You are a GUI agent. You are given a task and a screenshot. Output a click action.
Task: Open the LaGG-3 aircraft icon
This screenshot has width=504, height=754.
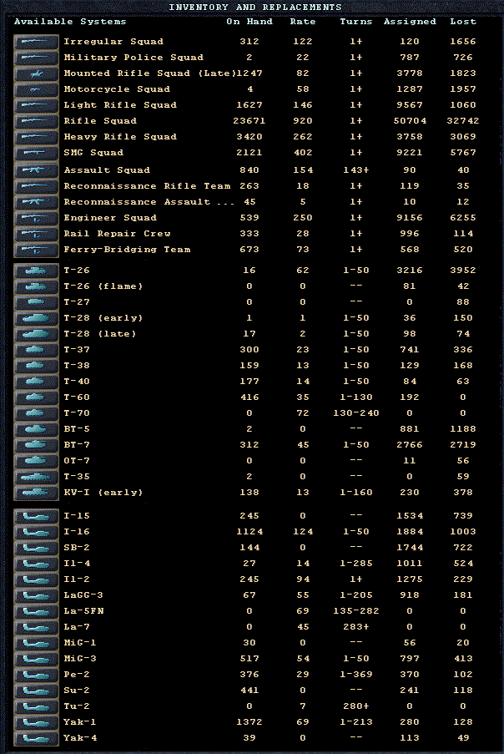[36, 596]
